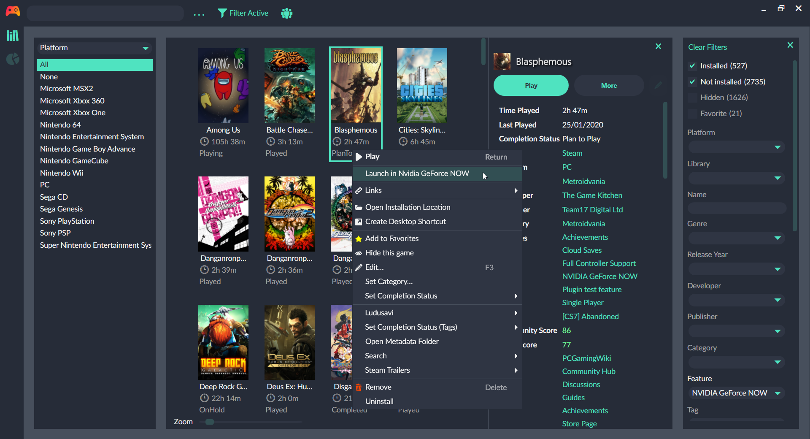Enable the Favorite (21) filter
Viewport: 810px width, 439px height.
pos(692,114)
